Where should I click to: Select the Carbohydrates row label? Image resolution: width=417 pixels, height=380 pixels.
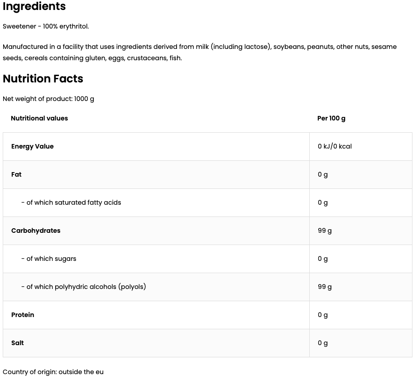tap(36, 231)
